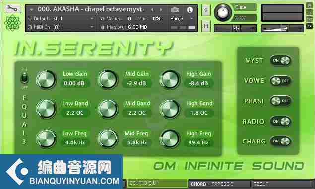Click the Low Gain value 0.00 dB

click(74, 83)
